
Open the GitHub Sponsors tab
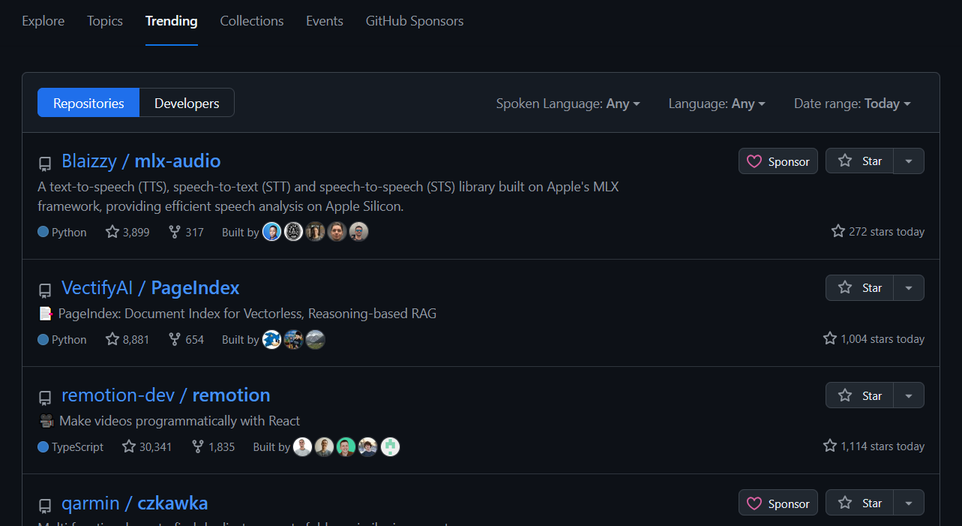tap(415, 21)
